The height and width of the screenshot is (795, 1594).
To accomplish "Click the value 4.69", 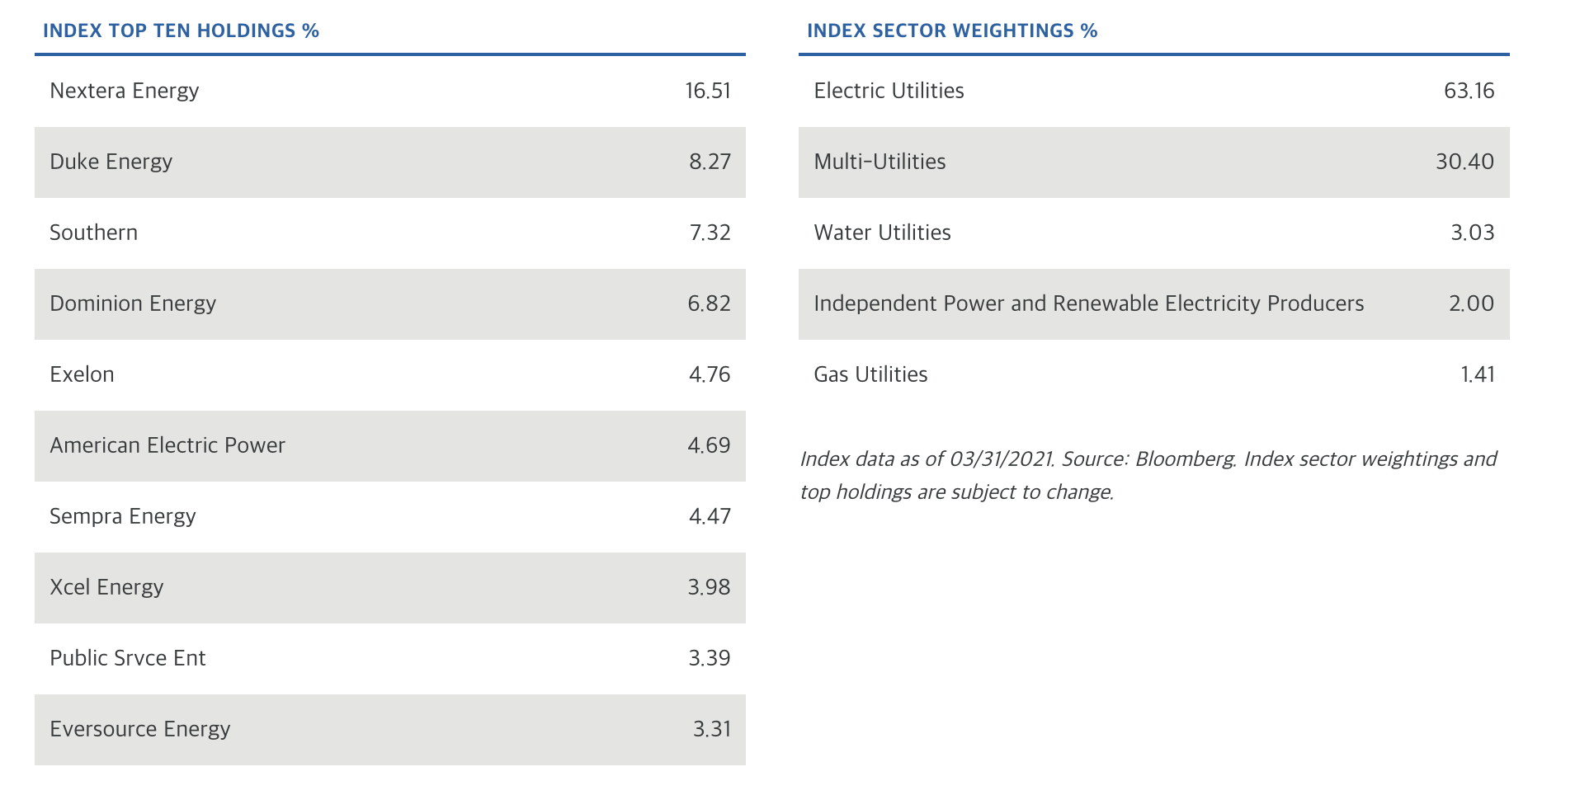I will [x=710, y=445].
